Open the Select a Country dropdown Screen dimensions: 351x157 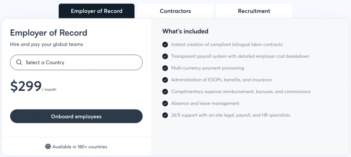point(76,63)
